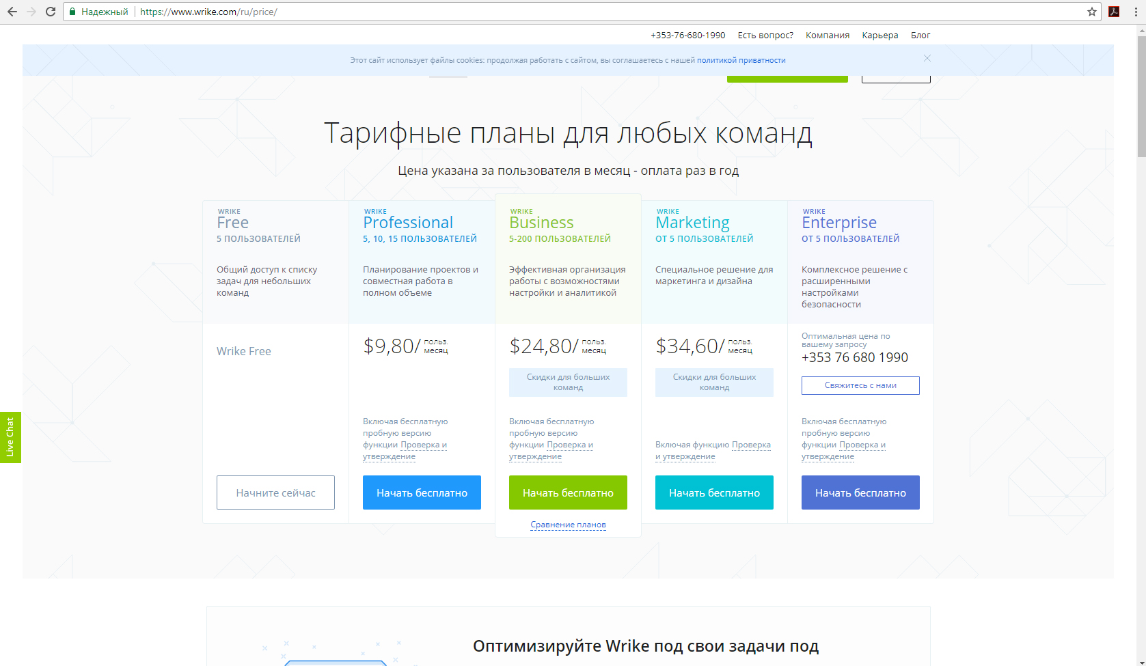
Task: Start Business plan with green button
Action: [568, 492]
